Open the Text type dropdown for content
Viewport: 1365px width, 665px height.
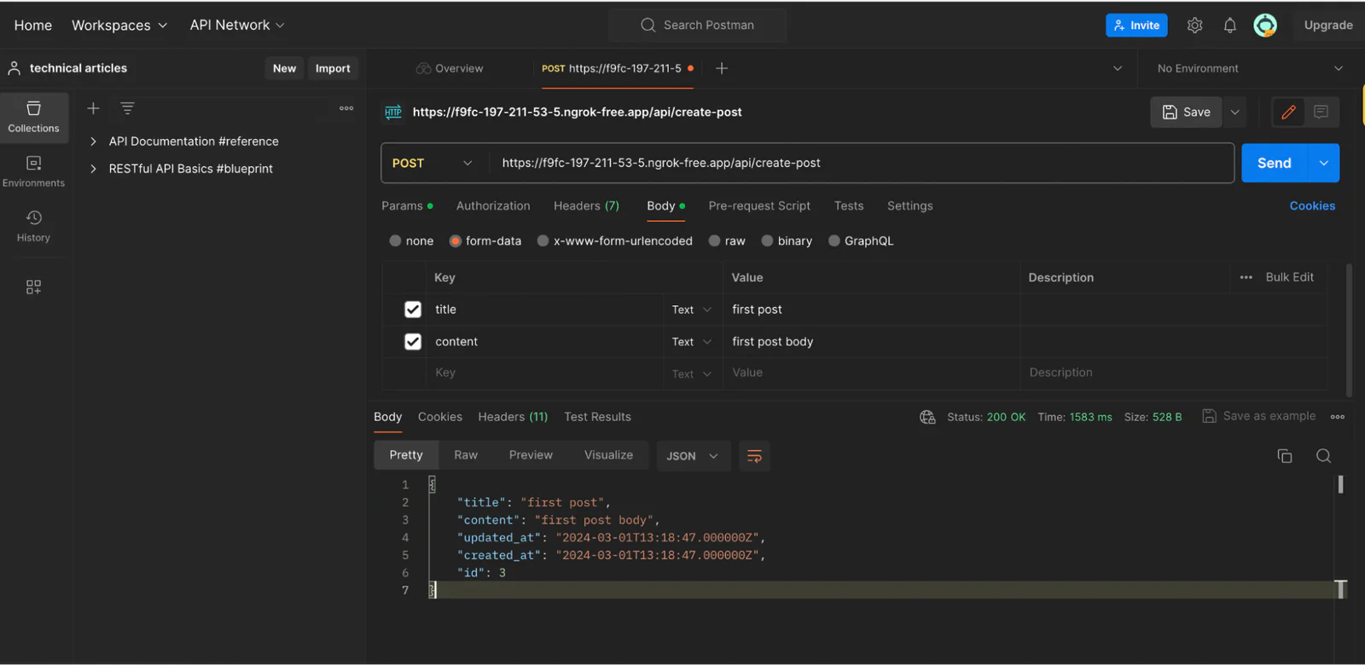coord(692,342)
